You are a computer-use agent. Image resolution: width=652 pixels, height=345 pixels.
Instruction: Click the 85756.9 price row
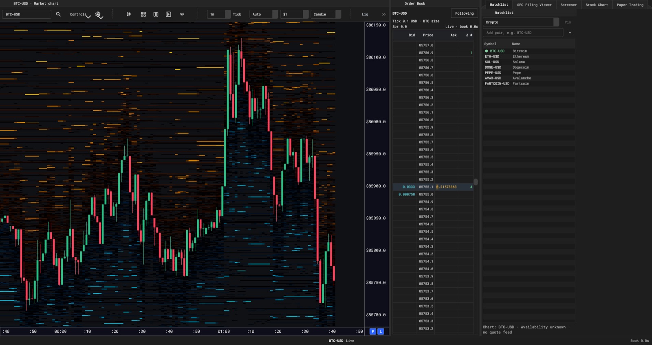click(x=433, y=52)
